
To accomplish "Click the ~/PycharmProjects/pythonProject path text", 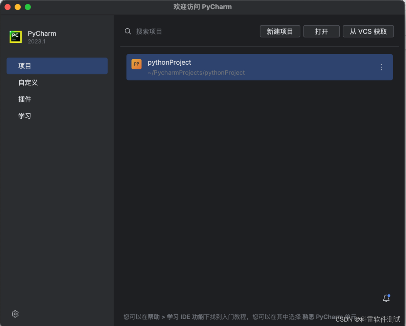I will pyautogui.click(x=196, y=73).
